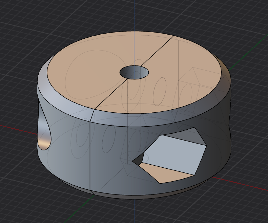Select the hexagonal pocket's gray inner wall
Viewport: 268px width, 223px height.
pos(174,155)
